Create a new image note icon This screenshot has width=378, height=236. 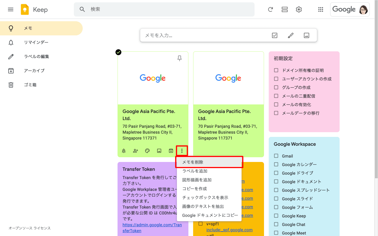click(307, 35)
